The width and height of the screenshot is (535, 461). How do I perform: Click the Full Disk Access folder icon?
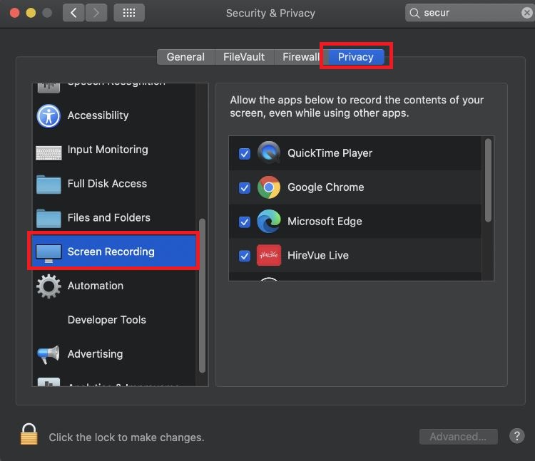pyautogui.click(x=49, y=184)
